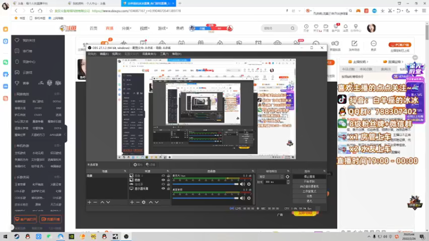This screenshot has height=241, width=429.
Task: Open 麦克风/Aux audio settings gear
Action: (x=249, y=184)
